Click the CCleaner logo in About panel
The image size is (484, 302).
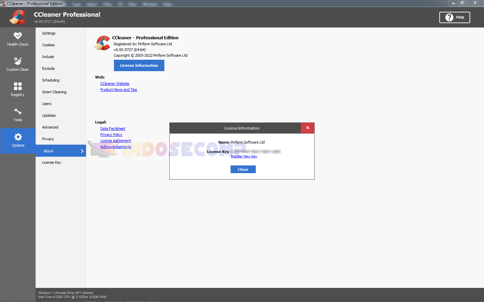click(x=102, y=43)
